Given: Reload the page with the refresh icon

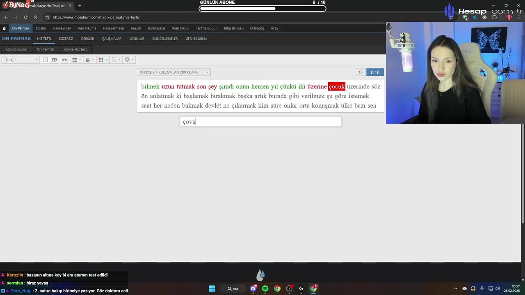Looking at the screenshot, I should (25, 17).
